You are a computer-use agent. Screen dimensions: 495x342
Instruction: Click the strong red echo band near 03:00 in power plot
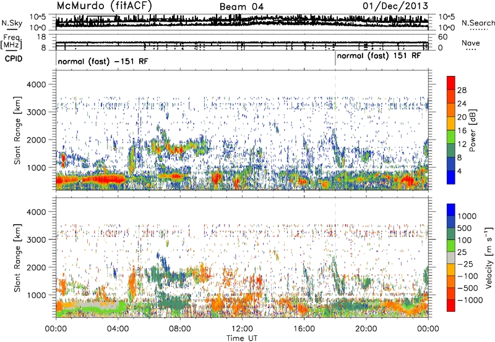tap(104, 180)
